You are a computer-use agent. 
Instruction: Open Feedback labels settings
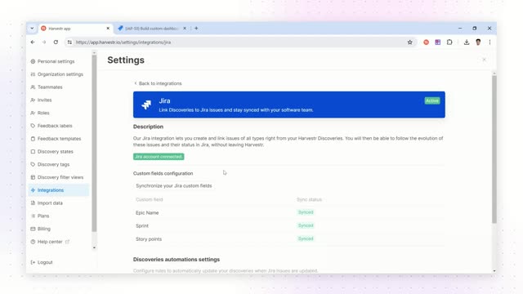point(51,126)
